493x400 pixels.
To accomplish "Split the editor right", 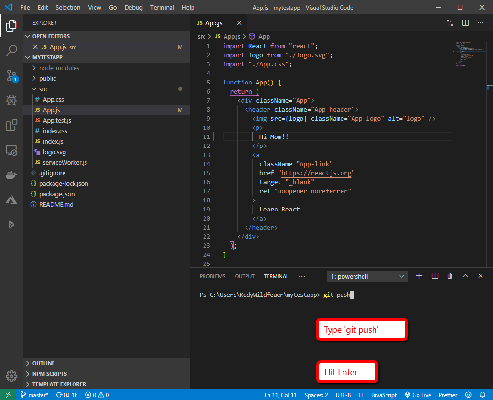I will pos(465,23).
